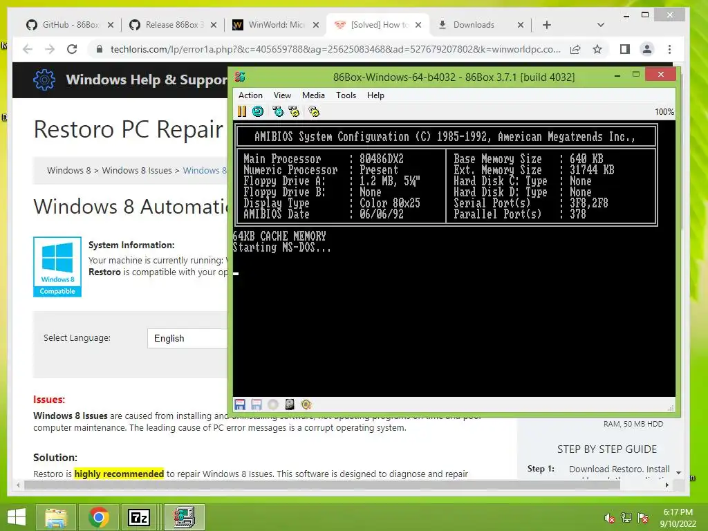Viewport: 708px width, 531px height.
Task: Open Google Chrome from the taskbar
Action: [x=98, y=517]
